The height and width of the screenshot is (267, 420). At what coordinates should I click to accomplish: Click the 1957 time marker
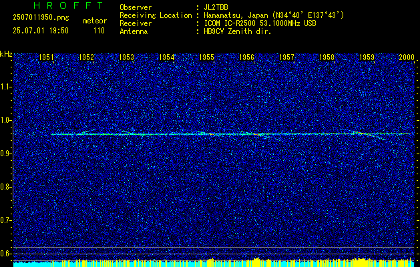(287, 57)
